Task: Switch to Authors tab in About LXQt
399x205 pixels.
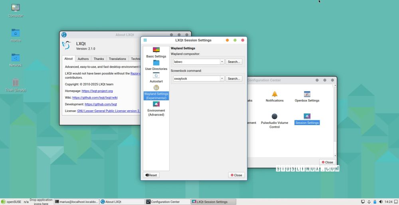Action: click(83, 59)
